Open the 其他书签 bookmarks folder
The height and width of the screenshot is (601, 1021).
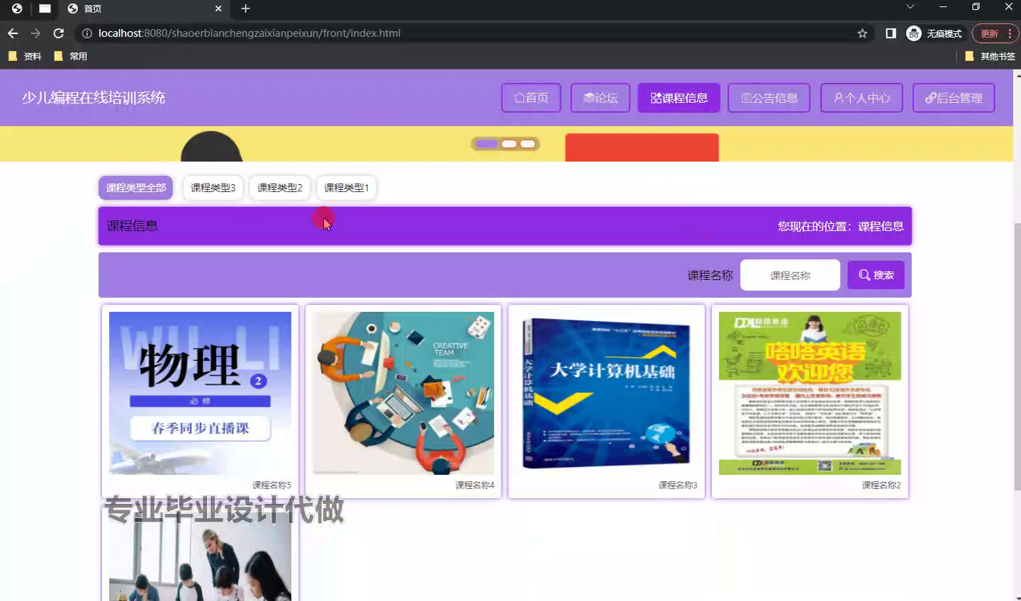click(x=991, y=56)
